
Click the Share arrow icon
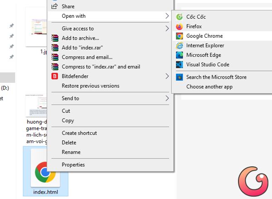pyautogui.click(x=55, y=6)
